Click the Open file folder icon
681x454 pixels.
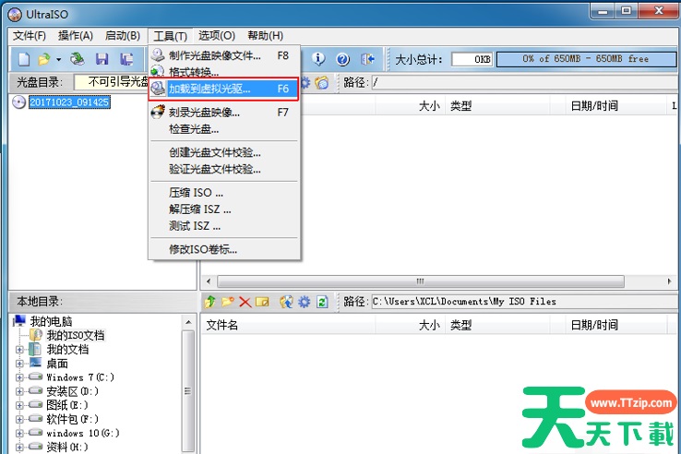43,59
